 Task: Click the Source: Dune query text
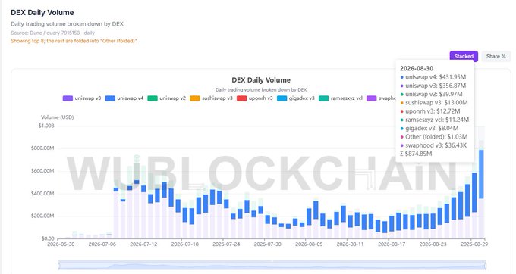pos(52,33)
